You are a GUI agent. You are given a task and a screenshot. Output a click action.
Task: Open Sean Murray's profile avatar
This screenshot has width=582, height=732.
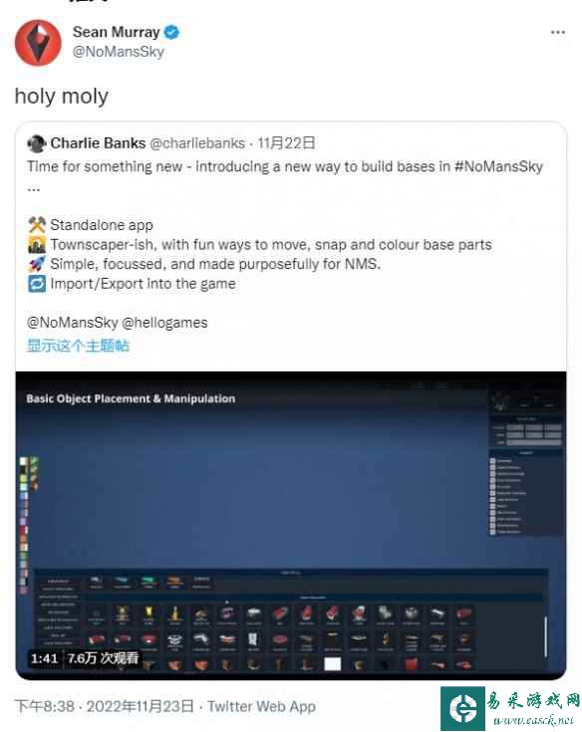(38, 43)
